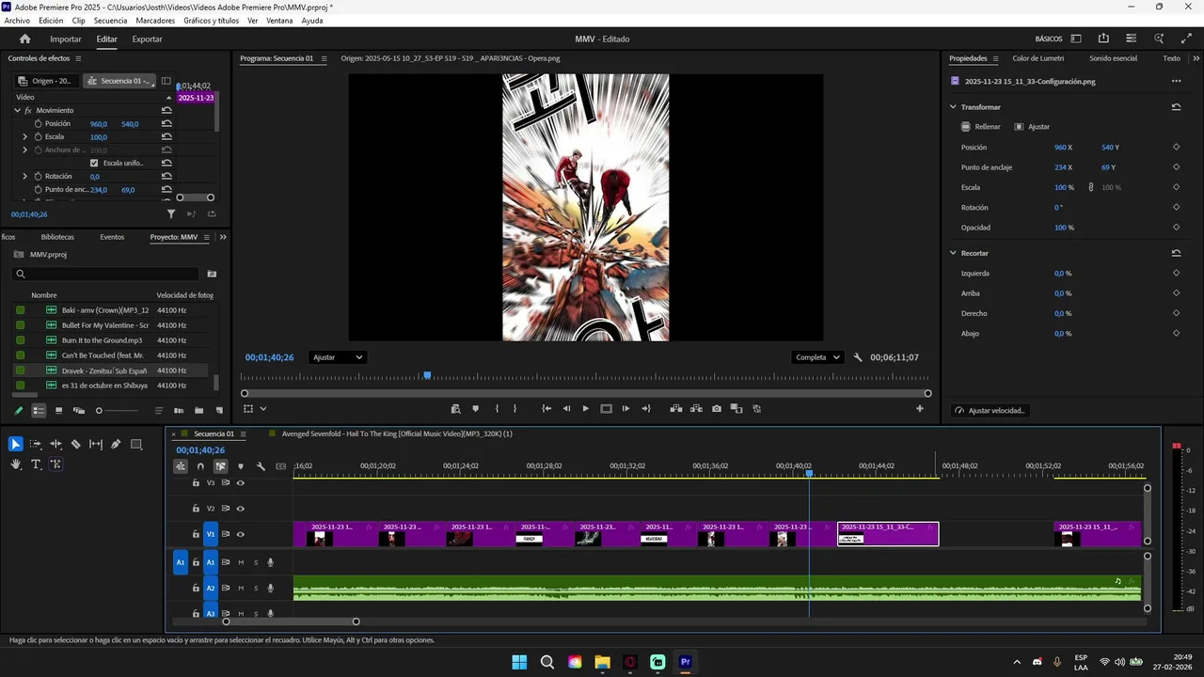Open File Explorer from the taskbar

tap(602, 662)
